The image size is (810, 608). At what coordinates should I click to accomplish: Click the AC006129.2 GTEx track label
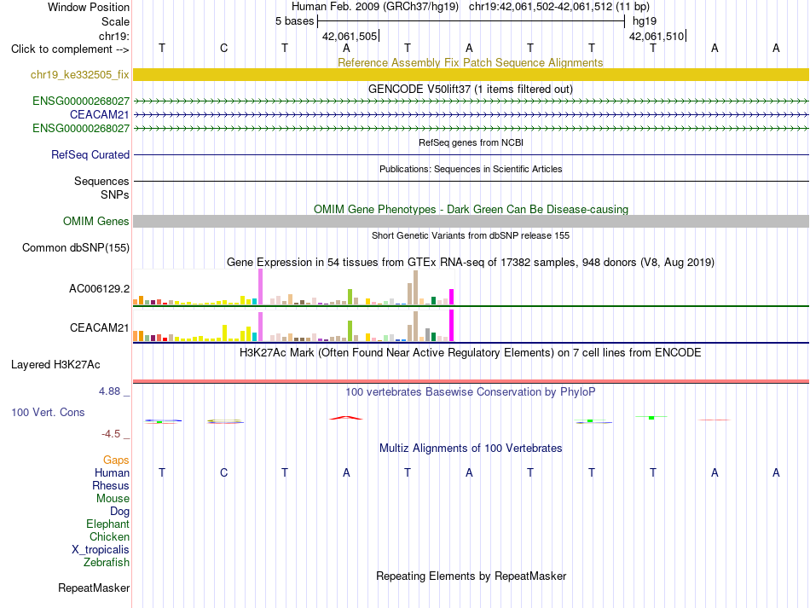99,288
